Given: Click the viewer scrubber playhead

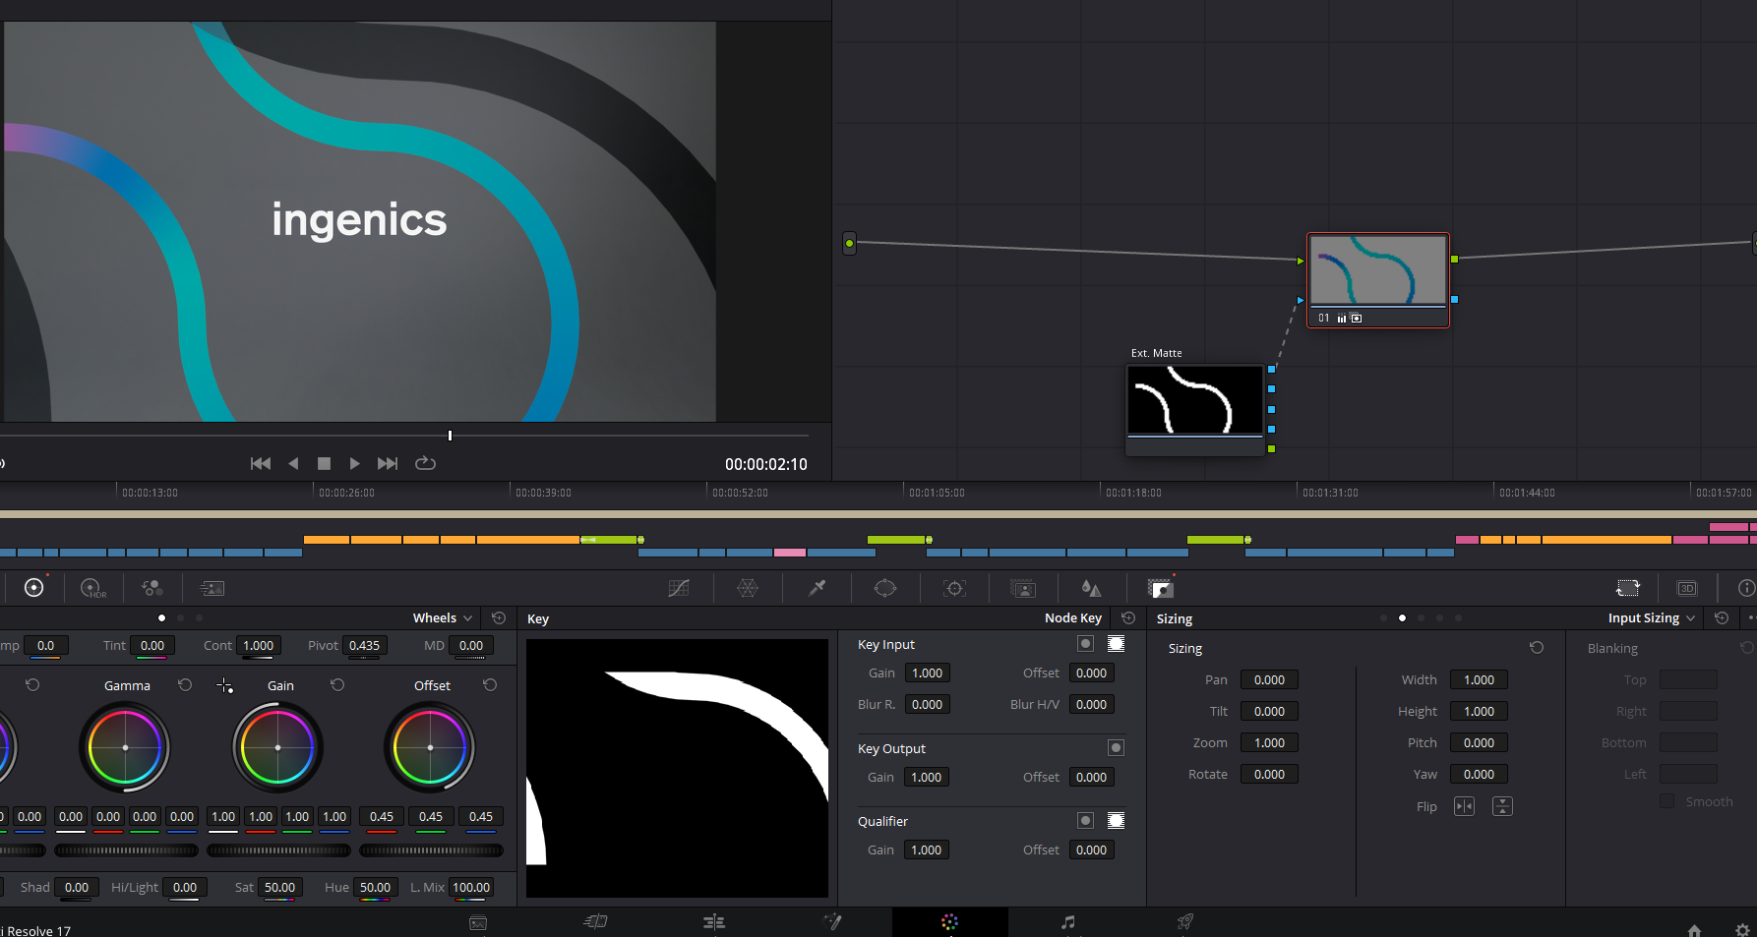Looking at the screenshot, I should pyautogui.click(x=450, y=436).
